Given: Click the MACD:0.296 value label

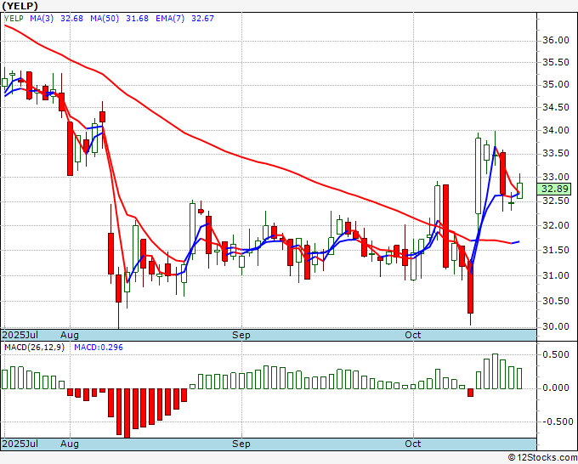Looking at the screenshot, I should (99, 348).
